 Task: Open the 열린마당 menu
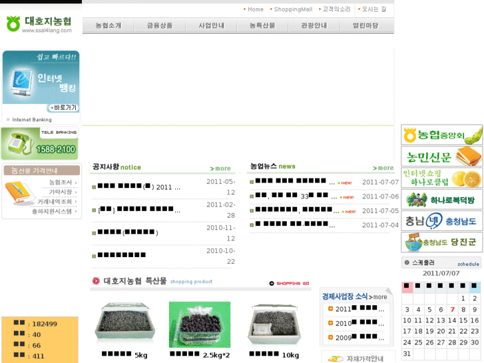pos(365,25)
